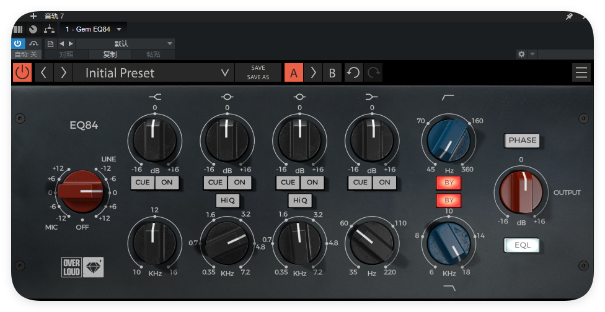Select previous host preset arrow
Screen dimensions: 605x312
[x=62, y=43]
